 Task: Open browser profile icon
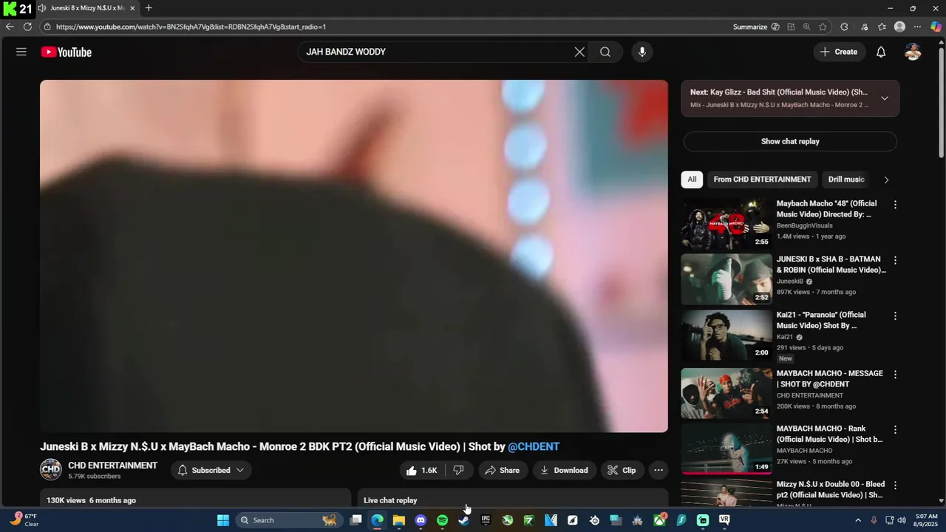pos(899,27)
